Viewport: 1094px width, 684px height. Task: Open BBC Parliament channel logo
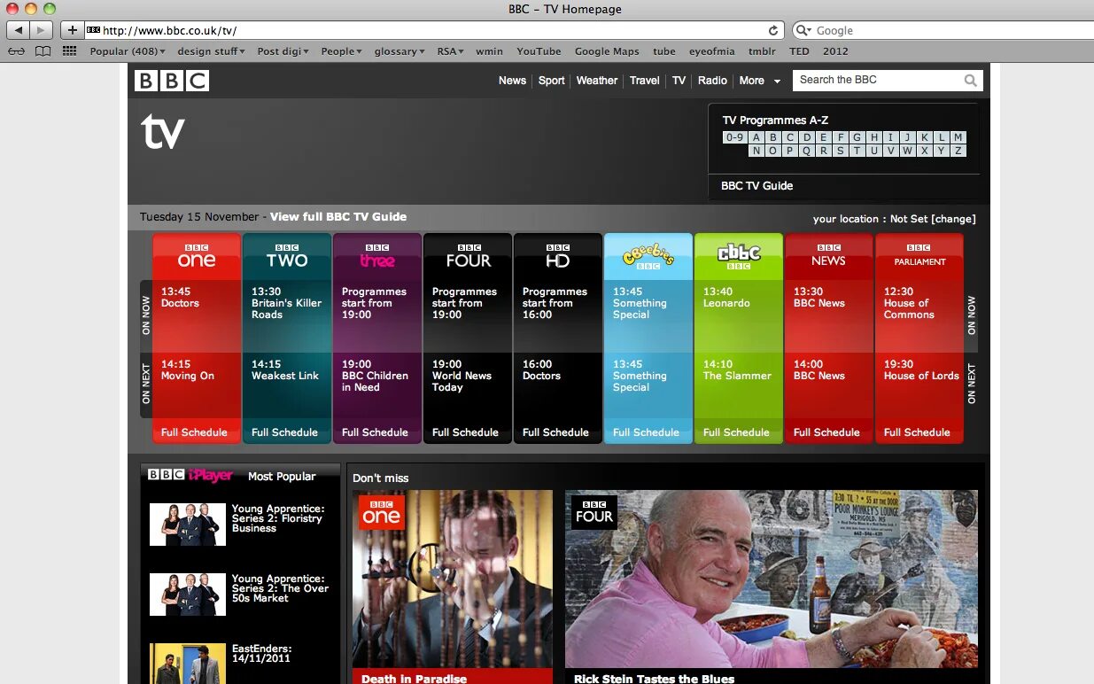click(x=919, y=255)
